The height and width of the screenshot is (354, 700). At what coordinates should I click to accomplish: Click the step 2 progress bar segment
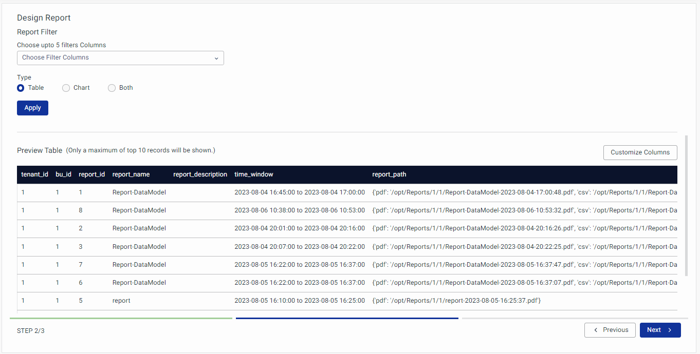point(347,319)
